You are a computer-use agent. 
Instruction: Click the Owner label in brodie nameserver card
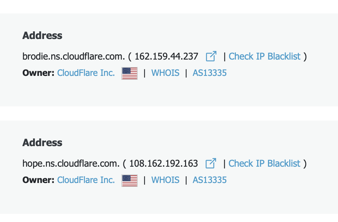pos(38,73)
